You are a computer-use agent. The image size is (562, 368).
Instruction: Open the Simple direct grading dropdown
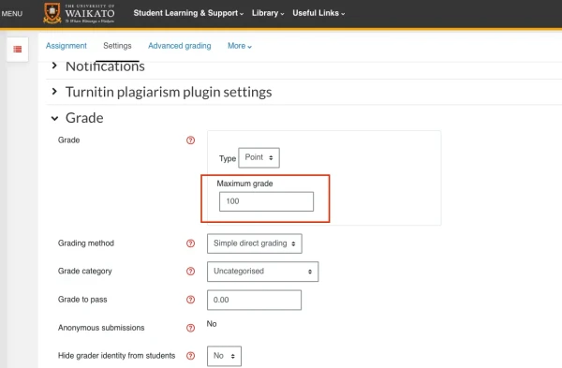(255, 243)
